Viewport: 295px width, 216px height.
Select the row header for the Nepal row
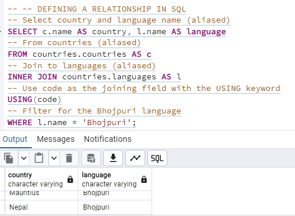pos(2,207)
